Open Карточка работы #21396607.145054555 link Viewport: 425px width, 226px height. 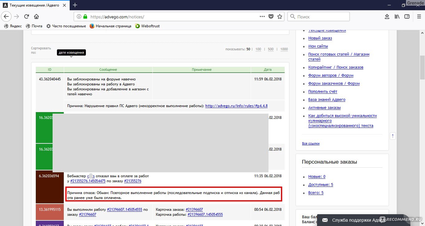click(x=205, y=215)
